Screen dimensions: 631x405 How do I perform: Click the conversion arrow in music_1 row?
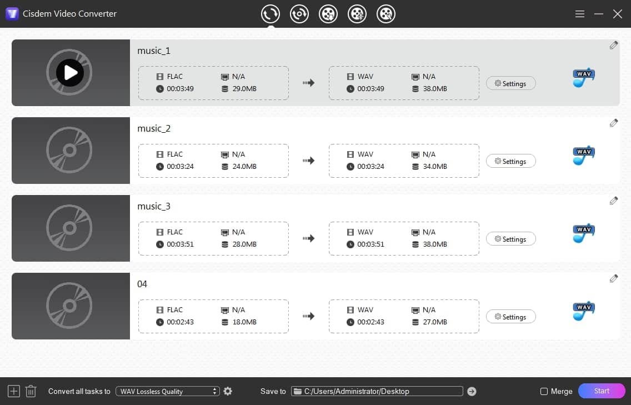(x=309, y=83)
